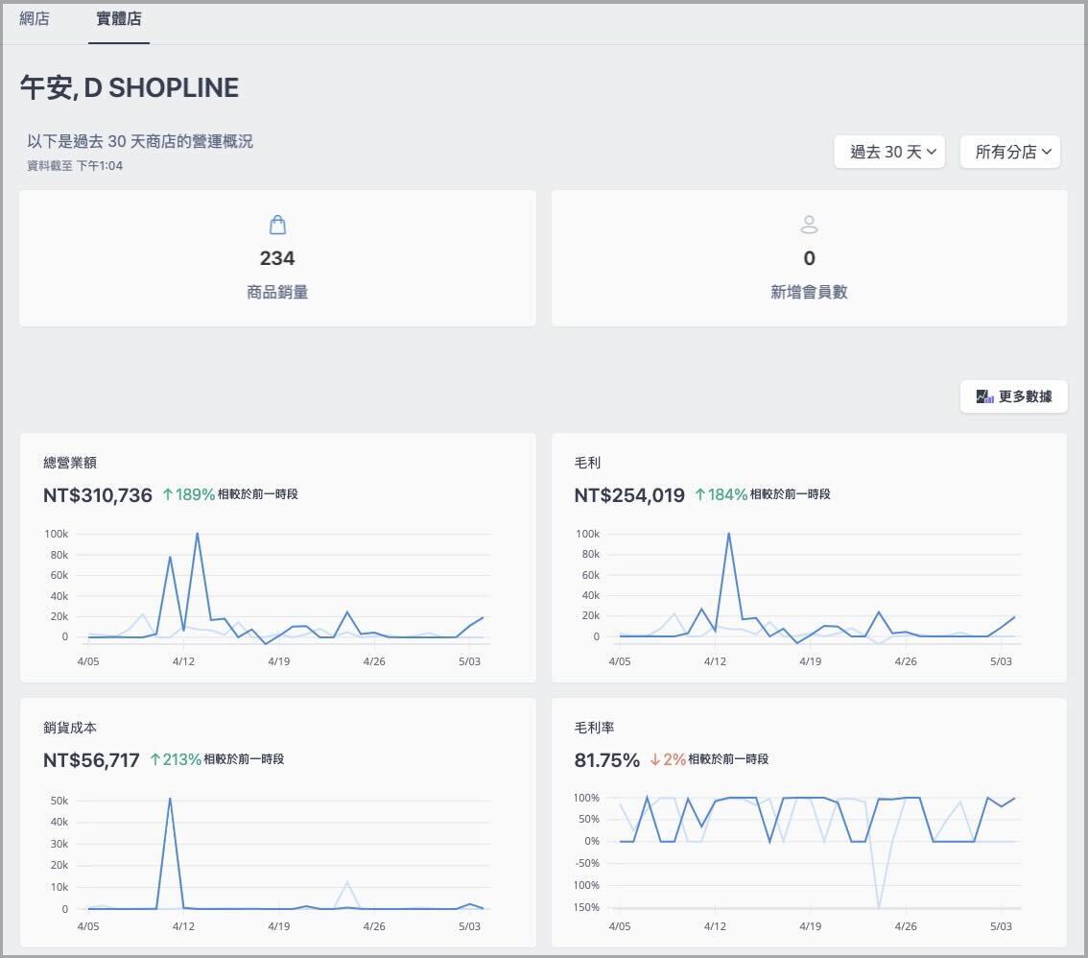Image resolution: width=1088 pixels, height=958 pixels.
Task: Open the 過去 30 天 date range dropdown
Action: click(888, 152)
